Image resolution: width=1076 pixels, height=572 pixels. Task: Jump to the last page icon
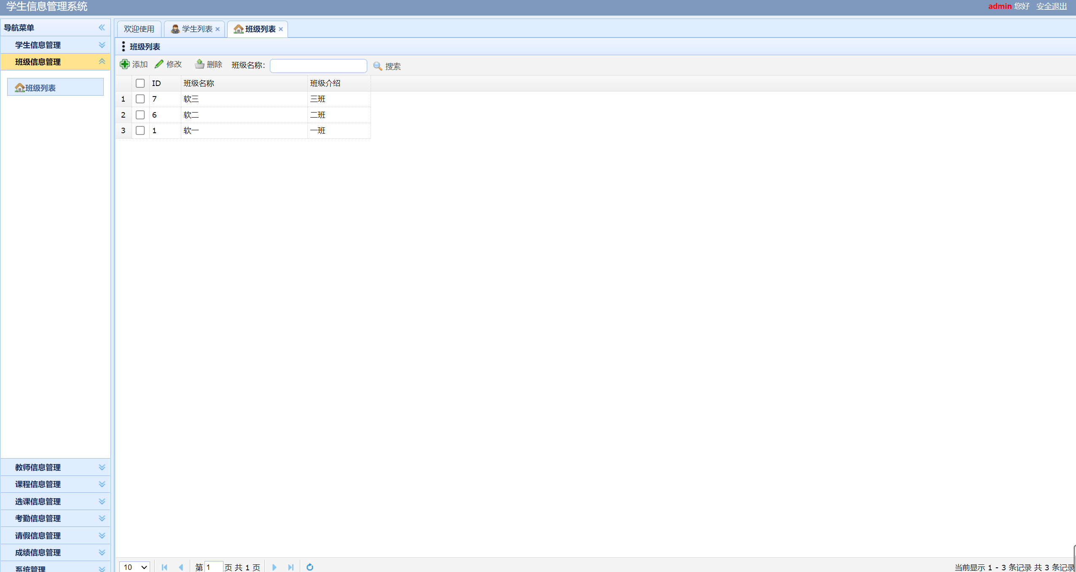pyautogui.click(x=291, y=567)
